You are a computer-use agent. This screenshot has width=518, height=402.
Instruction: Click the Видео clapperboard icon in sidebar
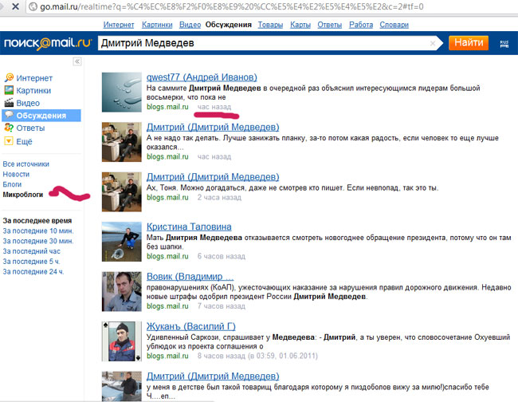click(9, 104)
